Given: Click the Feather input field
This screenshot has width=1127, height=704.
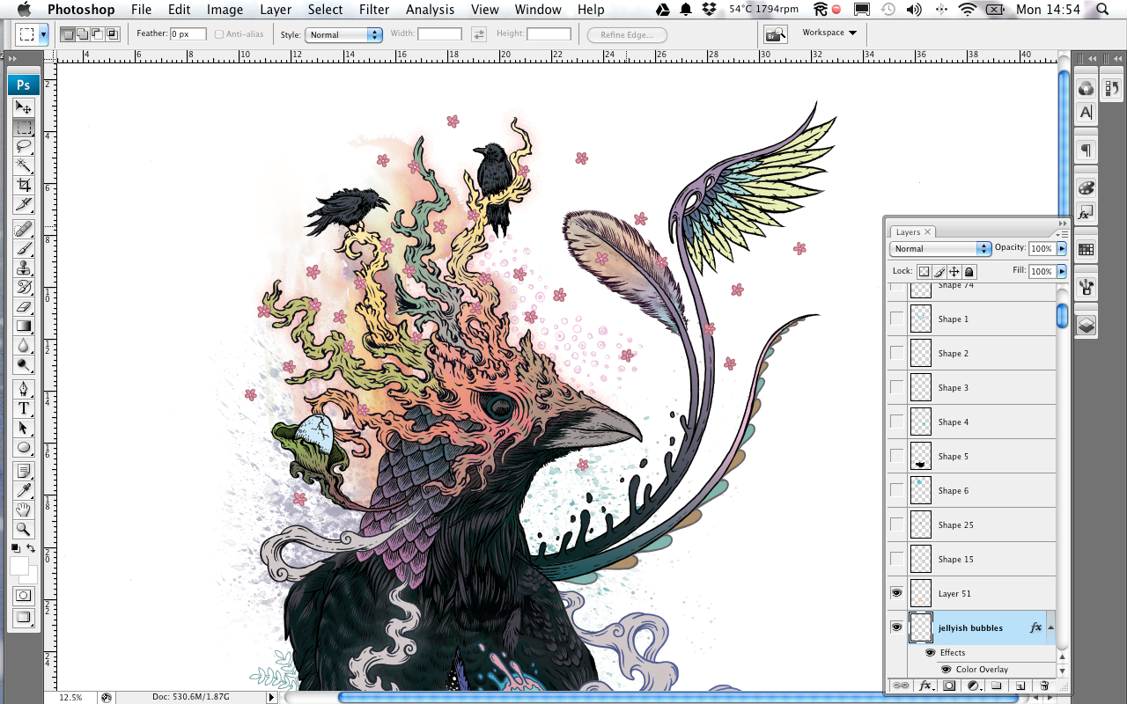Looking at the screenshot, I should 188,34.
